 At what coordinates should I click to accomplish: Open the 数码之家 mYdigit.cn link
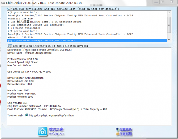56,131
